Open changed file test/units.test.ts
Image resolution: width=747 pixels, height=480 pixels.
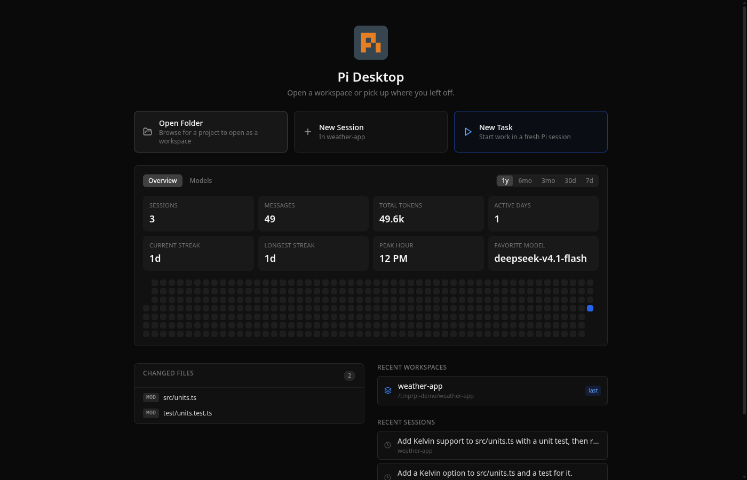pyautogui.click(x=249, y=413)
